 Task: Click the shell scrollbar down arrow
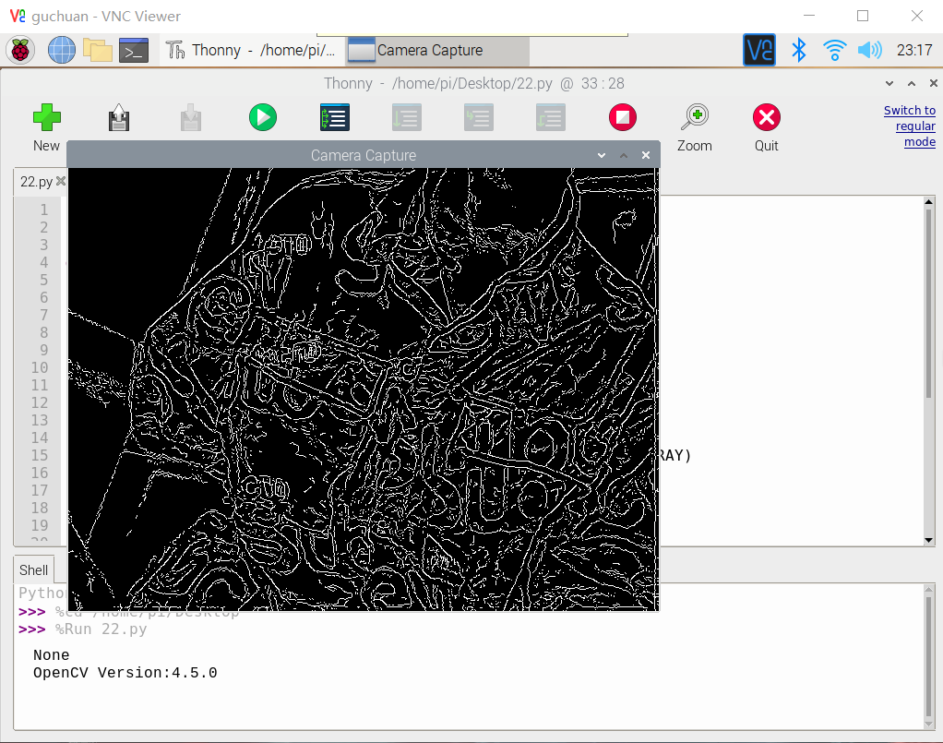coord(929,723)
